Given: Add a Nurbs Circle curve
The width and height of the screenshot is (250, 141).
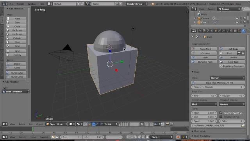Looking at the screenshot, I should pos(16,77).
